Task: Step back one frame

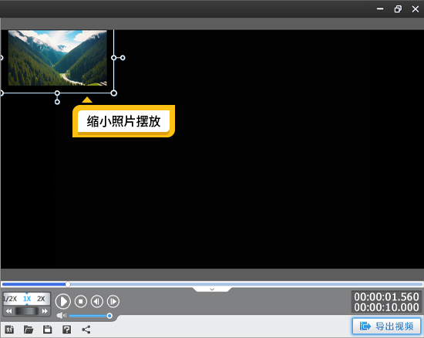Action: click(x=97, y=301)
